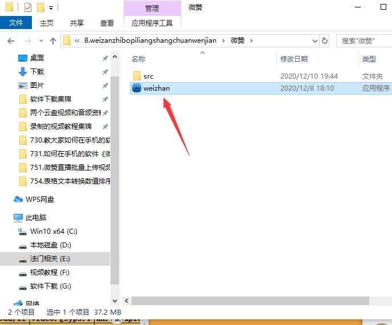Open the 两个云盘视频和音频资料 pinned folder
The width and height of the screenshot is (392, 325).
click(66, 112)
